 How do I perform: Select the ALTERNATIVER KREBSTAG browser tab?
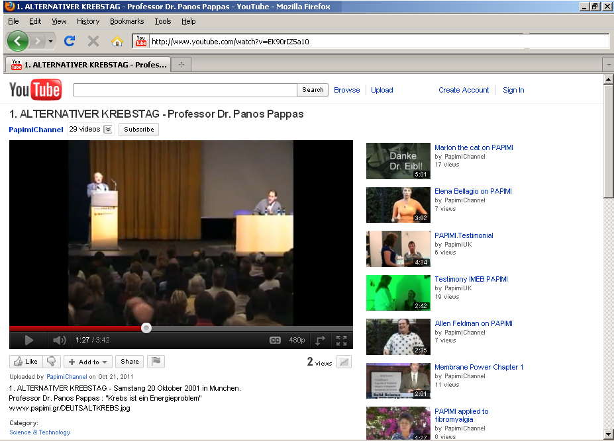click(88, 65)
